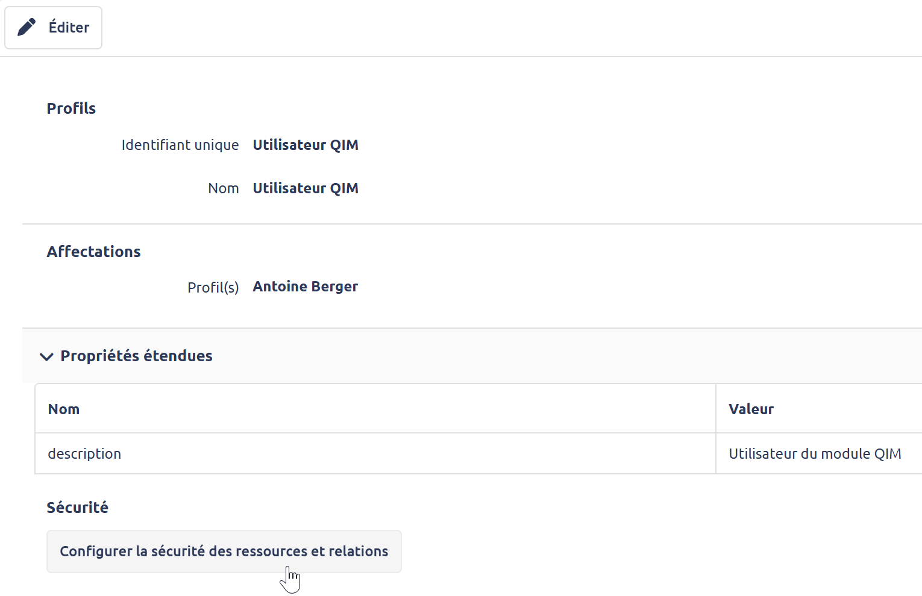
Task: Select the Utilisateur du module QIM value cell
Action: [x=815, y=453]
